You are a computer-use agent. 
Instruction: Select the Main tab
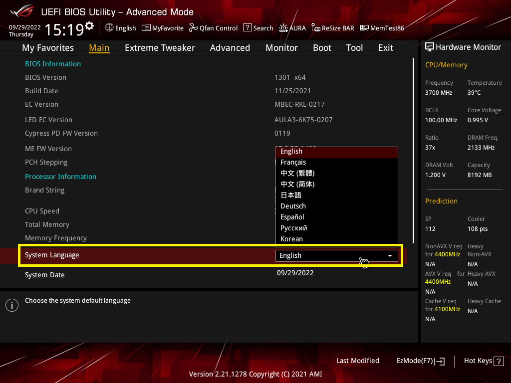click(x=99, y=48)
